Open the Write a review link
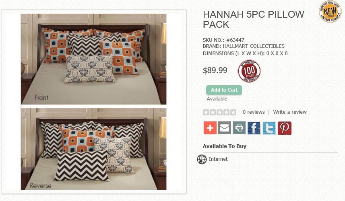Screen dimensions: 345x201 290,112
